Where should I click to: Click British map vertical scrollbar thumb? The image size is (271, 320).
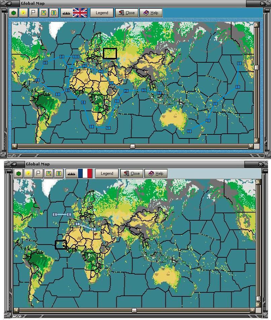[x=257, y=67]
